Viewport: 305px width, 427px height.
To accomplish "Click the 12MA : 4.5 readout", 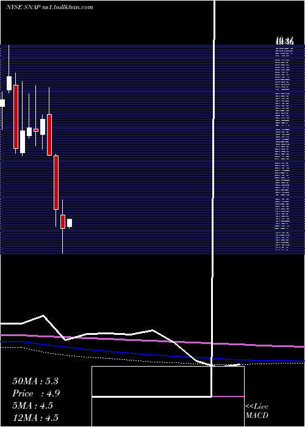I will pyautogui.click(x=35, y=418).
